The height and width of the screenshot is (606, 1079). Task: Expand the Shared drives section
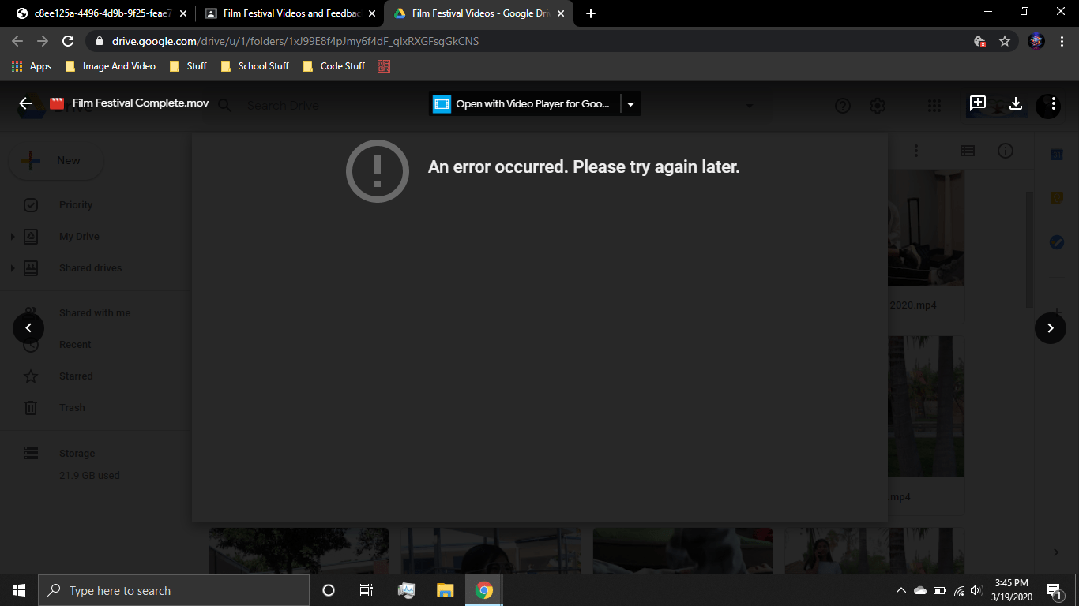click(12, 267)
